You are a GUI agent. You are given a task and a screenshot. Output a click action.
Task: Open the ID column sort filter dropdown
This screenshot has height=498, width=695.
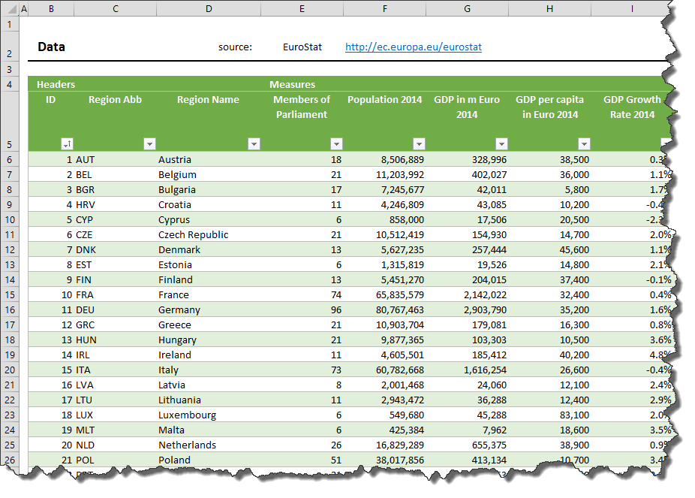click(67, 143)
